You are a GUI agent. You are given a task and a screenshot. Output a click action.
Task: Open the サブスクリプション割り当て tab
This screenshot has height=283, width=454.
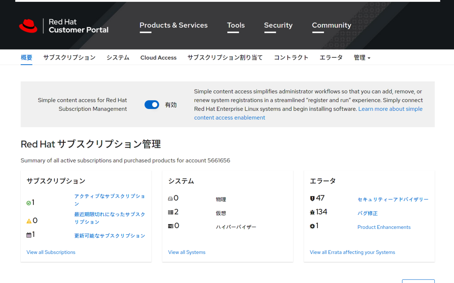click(225, 58)
